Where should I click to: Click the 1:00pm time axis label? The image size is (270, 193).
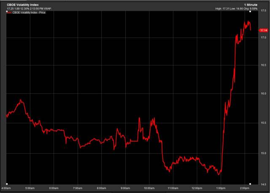click(x=221, y=188)
